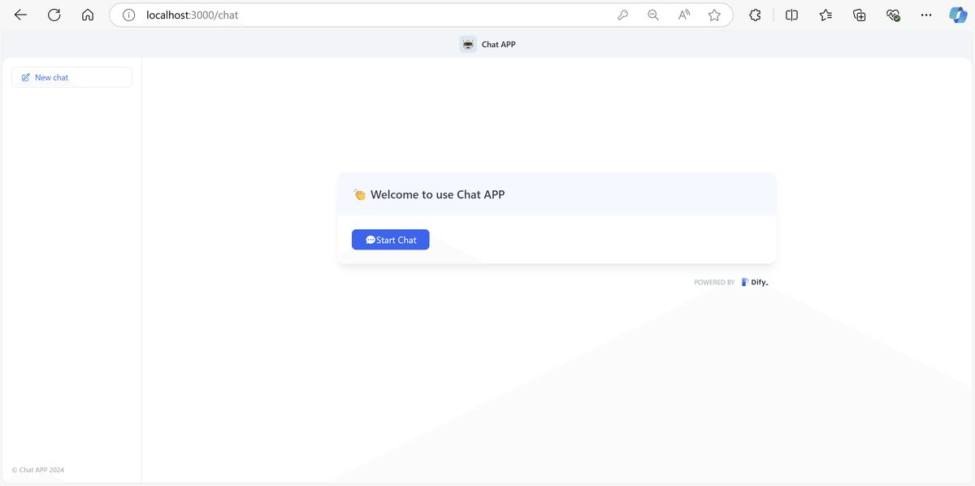Open browser extensions puzzle icon

755,15
